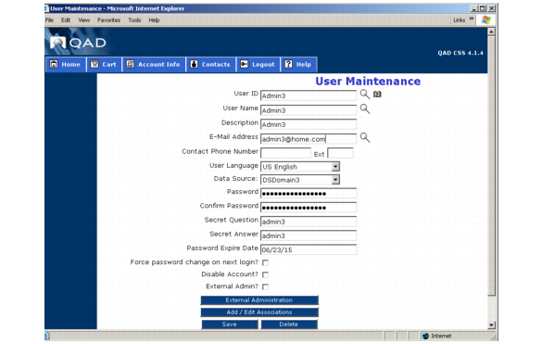The image size is (542, 344).
Task: Expand the Data Source dropdown
Action: tap(335, 180)
